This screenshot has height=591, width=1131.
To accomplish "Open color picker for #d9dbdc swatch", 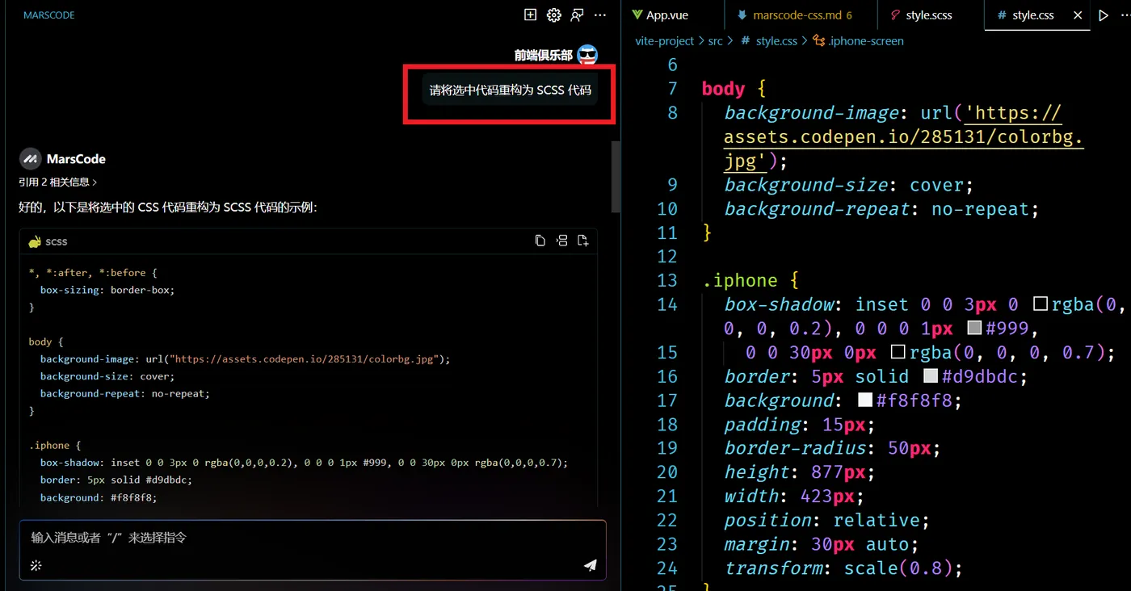I will [x=930, y=376].
